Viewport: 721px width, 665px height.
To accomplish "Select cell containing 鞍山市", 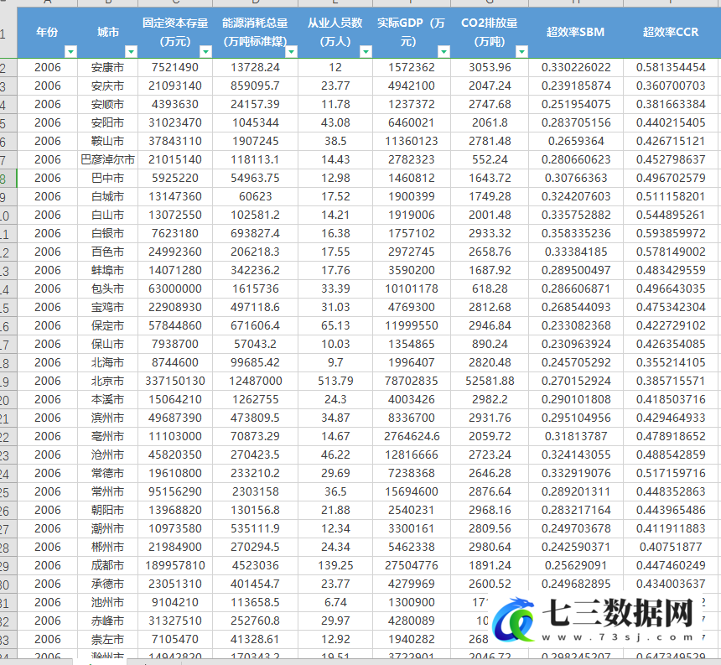I will [x=108, y=141].
